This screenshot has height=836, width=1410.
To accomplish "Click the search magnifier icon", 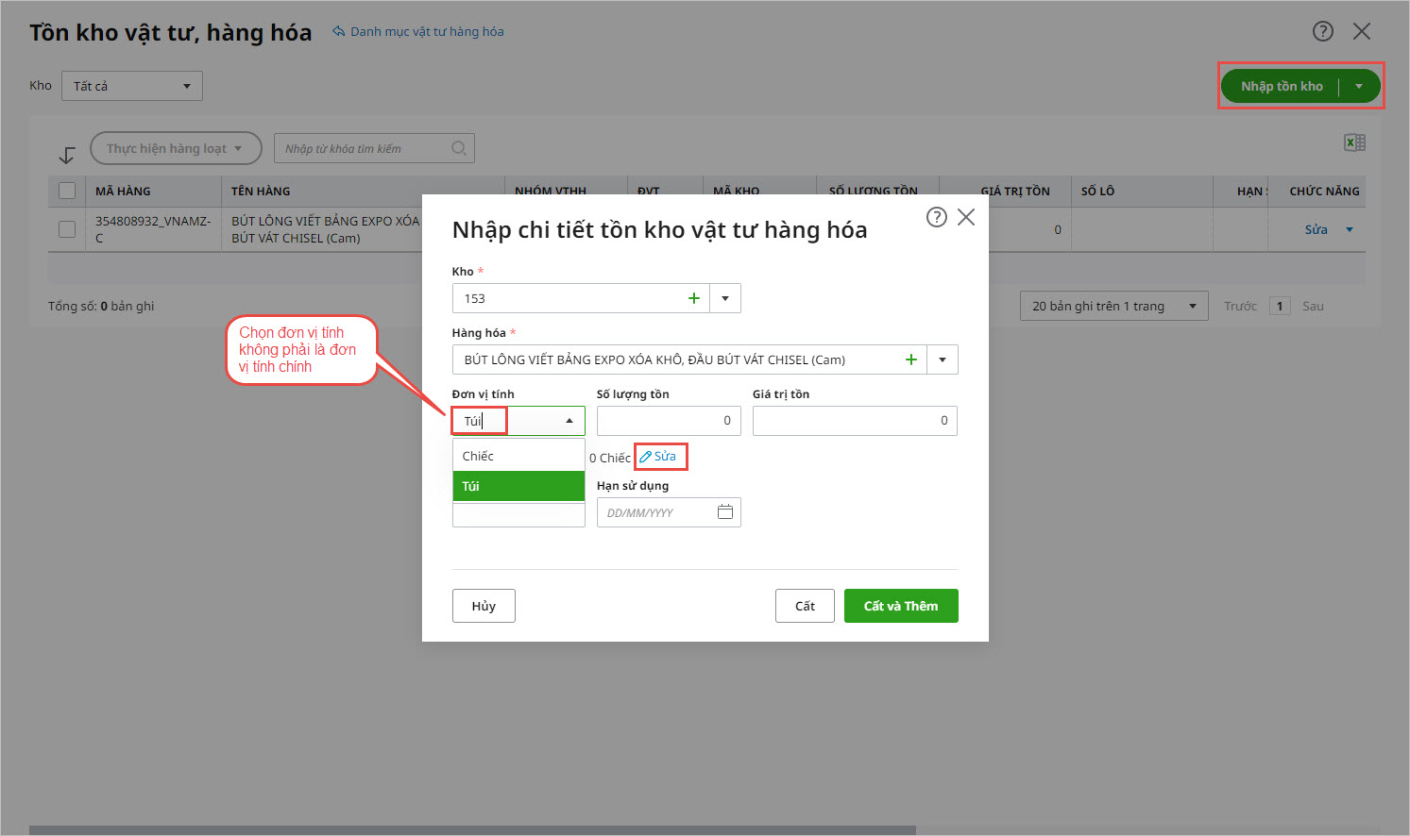I will 459,148.
